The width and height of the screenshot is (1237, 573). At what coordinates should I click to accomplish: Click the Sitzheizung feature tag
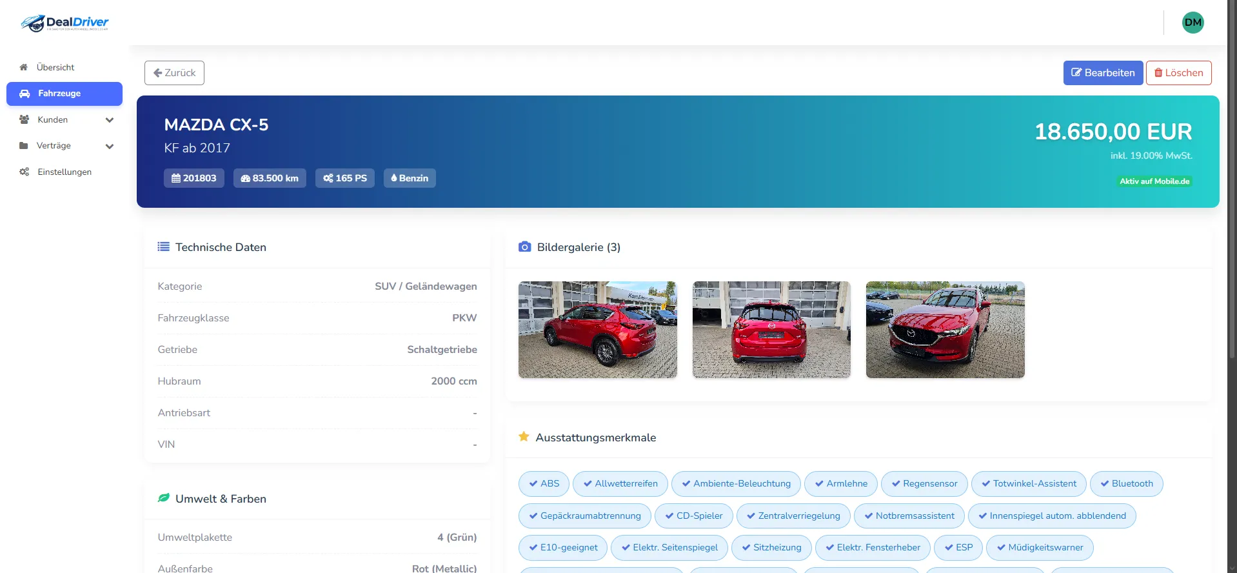pos(771,548)
